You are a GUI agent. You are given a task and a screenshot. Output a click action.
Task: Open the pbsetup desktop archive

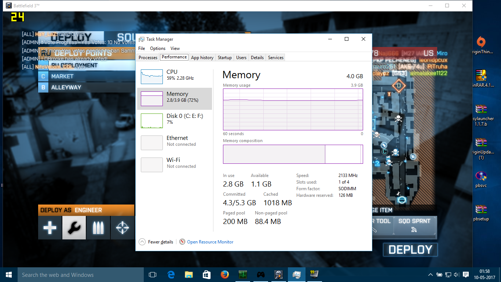tap(481, 213)
